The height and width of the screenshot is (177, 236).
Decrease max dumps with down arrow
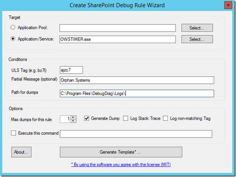73,121
